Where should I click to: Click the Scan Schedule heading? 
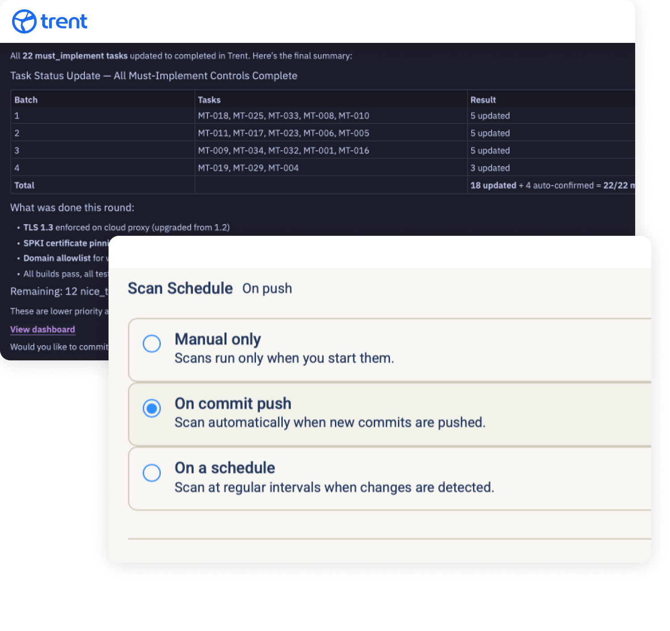(x=180, y=288)
